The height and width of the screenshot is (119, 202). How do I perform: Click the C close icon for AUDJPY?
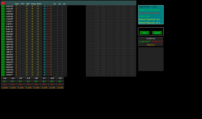pos(51,12)
